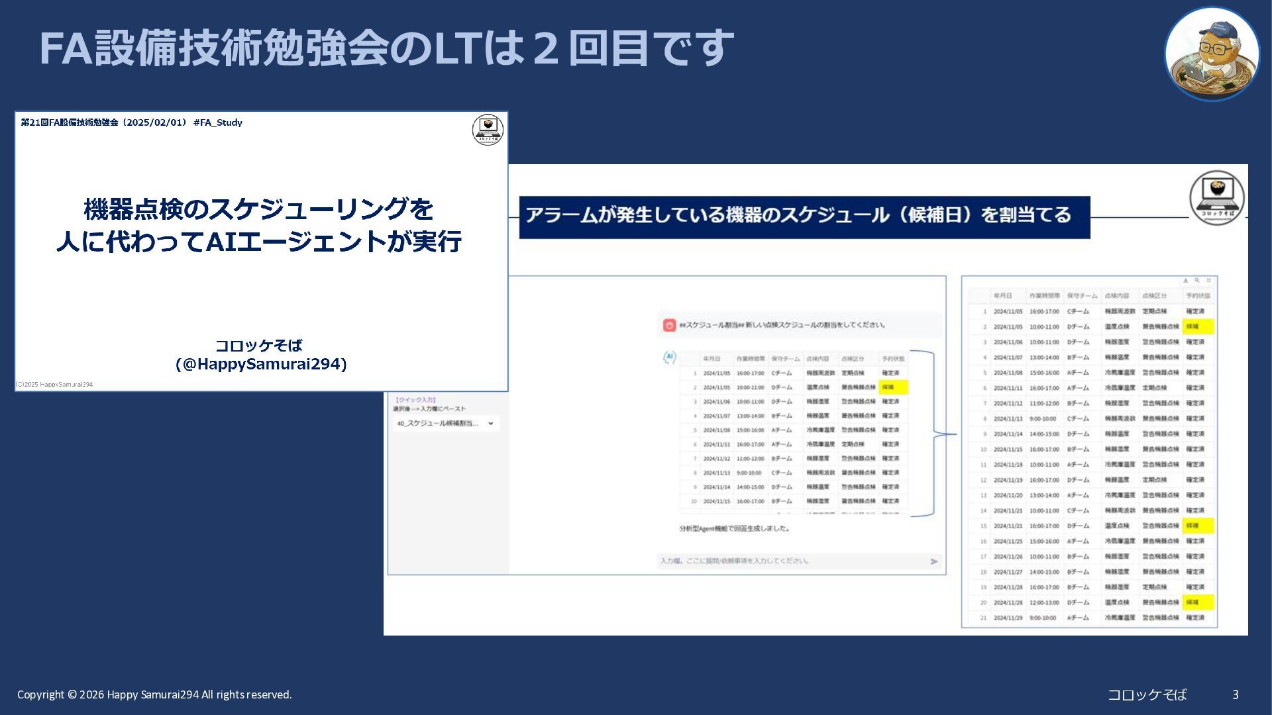Click the アラームが発生している機器 heading banner
Screen dimensions: 1272x715
point(804,216)
